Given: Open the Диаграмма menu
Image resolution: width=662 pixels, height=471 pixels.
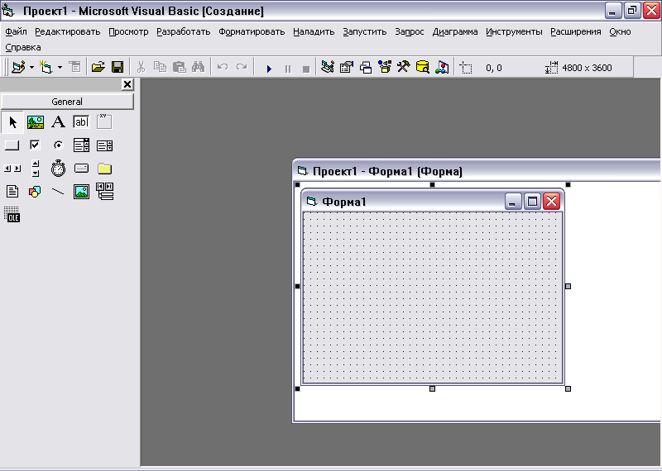Looking at the screenshot, I should click(x=454, y=31).
